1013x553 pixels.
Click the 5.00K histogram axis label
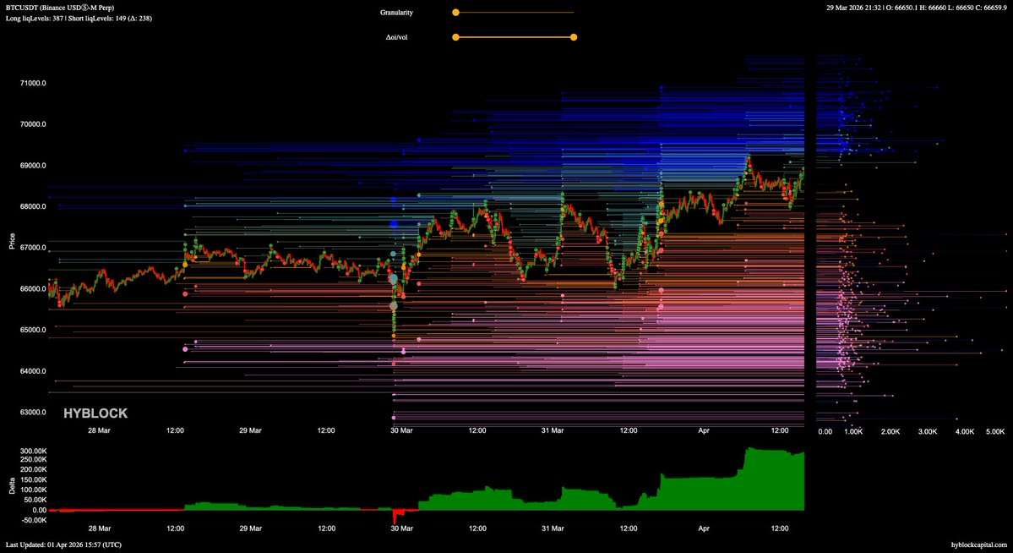(x=995, y=432)
